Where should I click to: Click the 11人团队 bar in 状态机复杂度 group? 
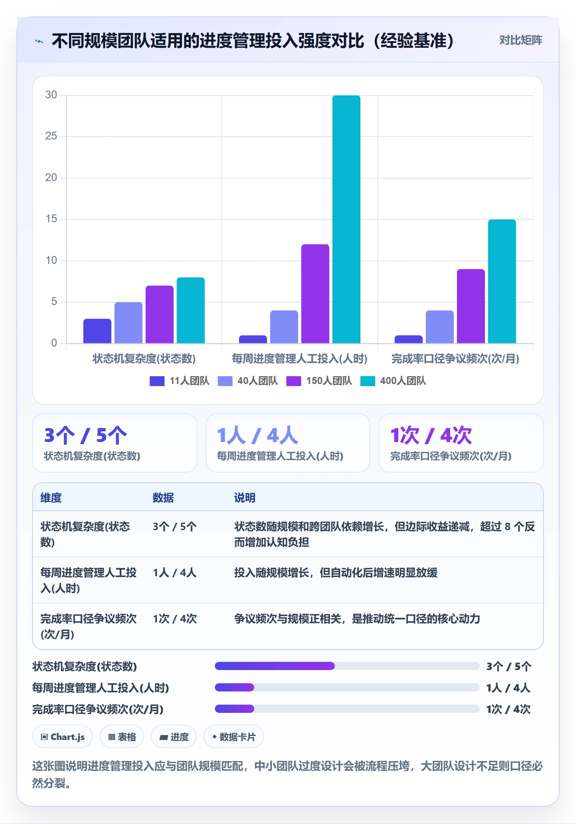pyautogui.click(x=97, y=331)
